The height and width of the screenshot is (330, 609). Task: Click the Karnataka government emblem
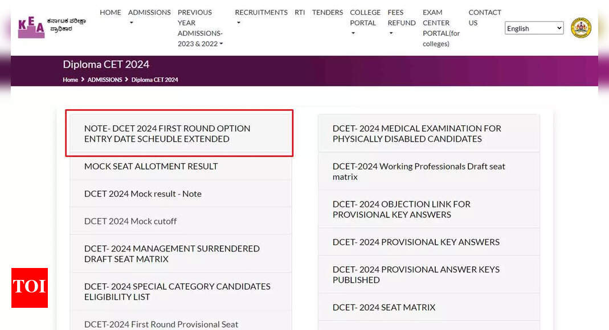coord(581,27)
